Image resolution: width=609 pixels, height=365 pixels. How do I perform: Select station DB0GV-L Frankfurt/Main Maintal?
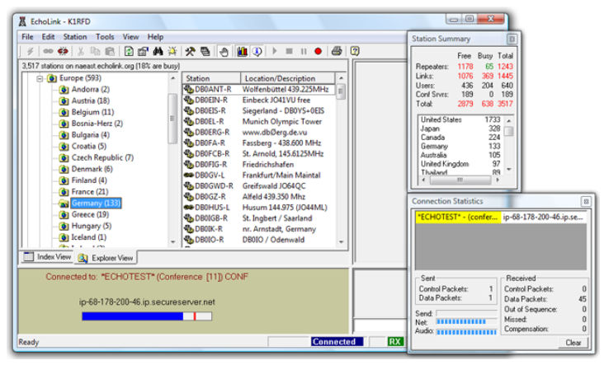click(x=258, y=175)
